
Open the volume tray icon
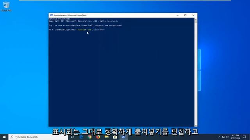(x=227, y=137)
